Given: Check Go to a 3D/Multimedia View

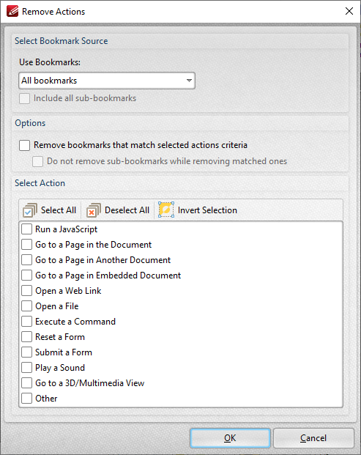Looking at the screenshot, I should (x=26, y=383).
